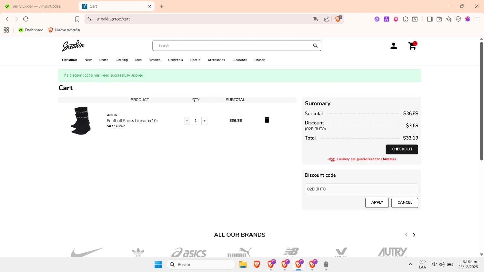Click the APPLY discount button
Screen dimensions: 484x272
(377, 203)
